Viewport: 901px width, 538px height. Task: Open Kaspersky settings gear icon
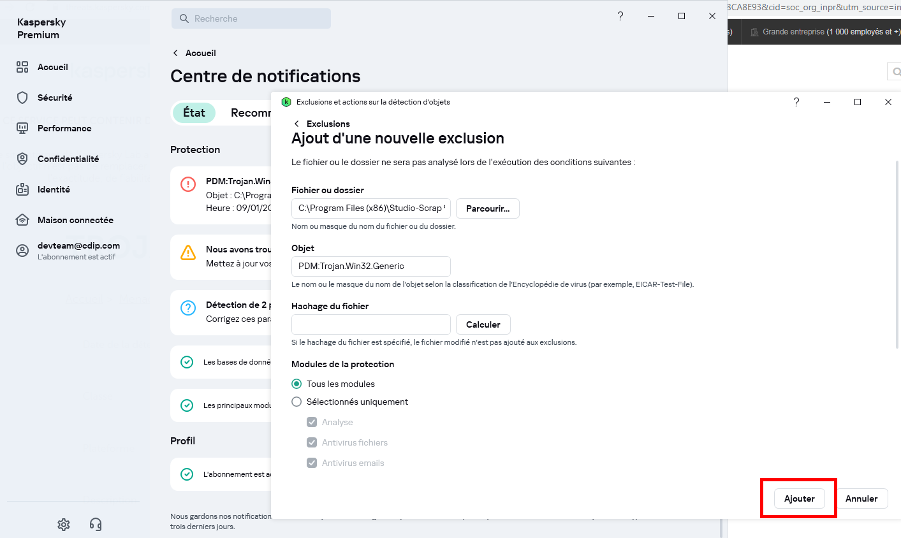click(x=64, y=524)
